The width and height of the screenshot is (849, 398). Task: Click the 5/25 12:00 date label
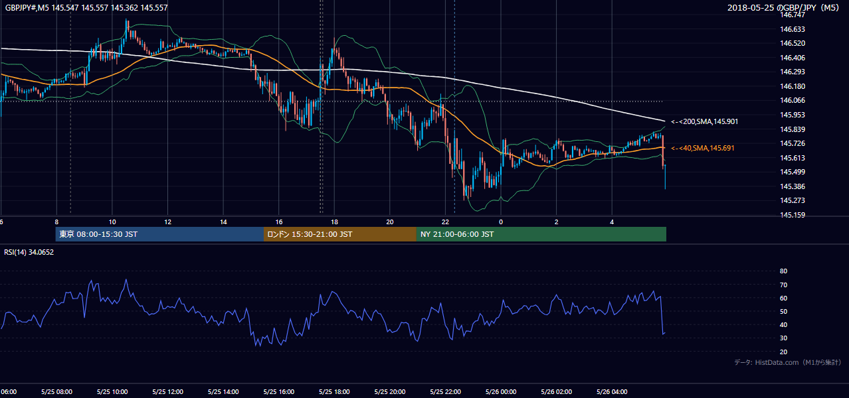pos(167,391)
